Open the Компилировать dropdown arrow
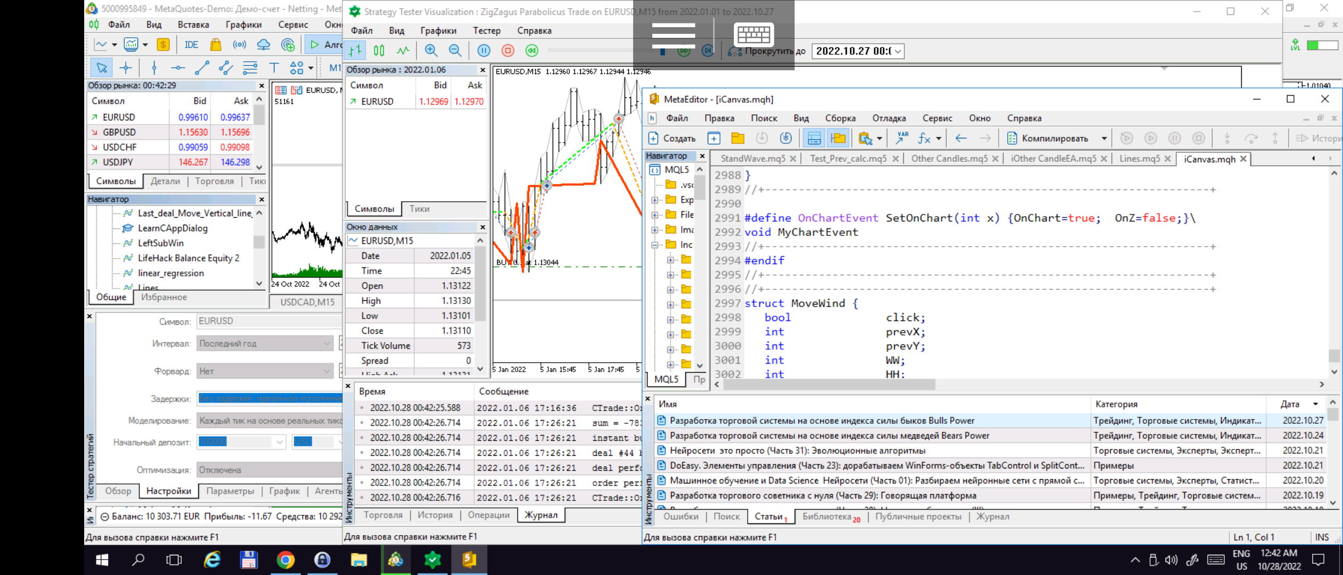 tap(1104, 138)
